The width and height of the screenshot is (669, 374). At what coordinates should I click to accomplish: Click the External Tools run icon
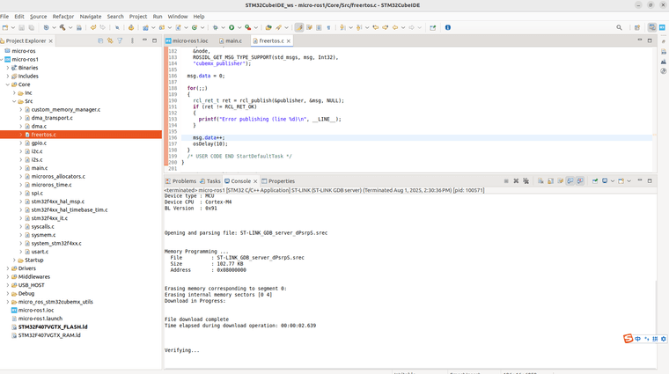(248, 27)
